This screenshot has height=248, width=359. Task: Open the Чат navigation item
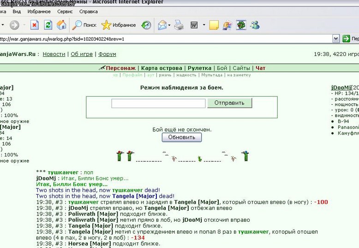(260, 68)
